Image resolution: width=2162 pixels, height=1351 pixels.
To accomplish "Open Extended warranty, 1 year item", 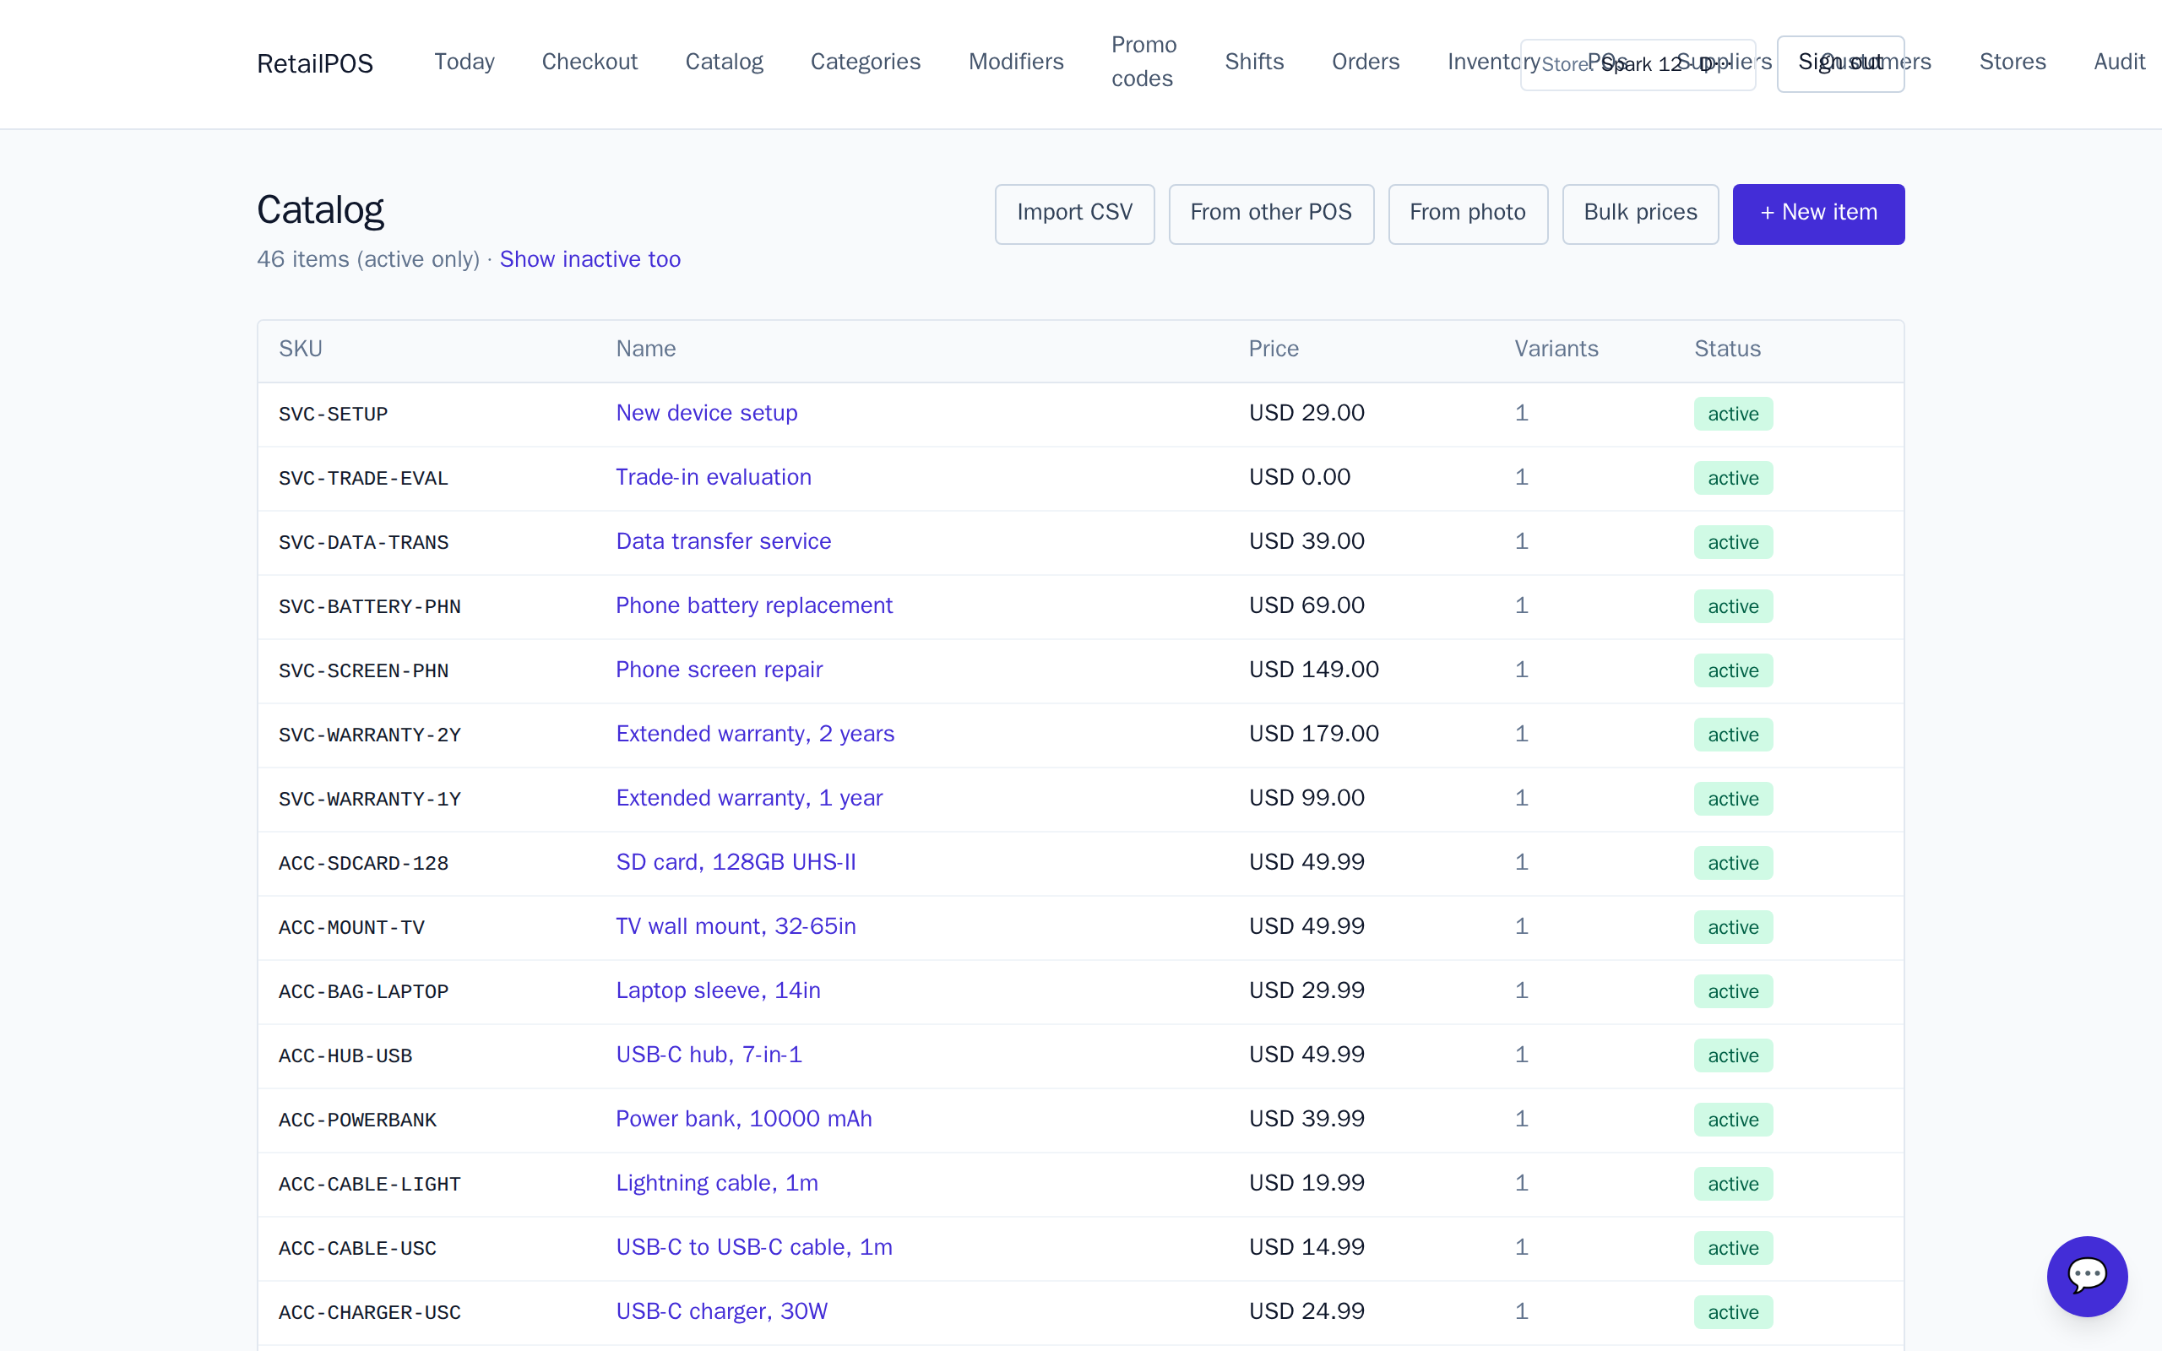I will pyautogui.click(x=750, y=798).
